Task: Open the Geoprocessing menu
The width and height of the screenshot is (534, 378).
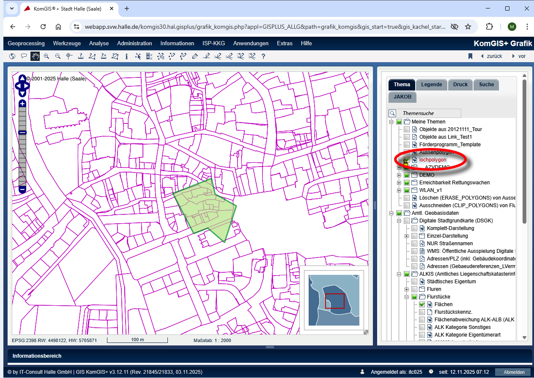Action: [x=26, y=43]
